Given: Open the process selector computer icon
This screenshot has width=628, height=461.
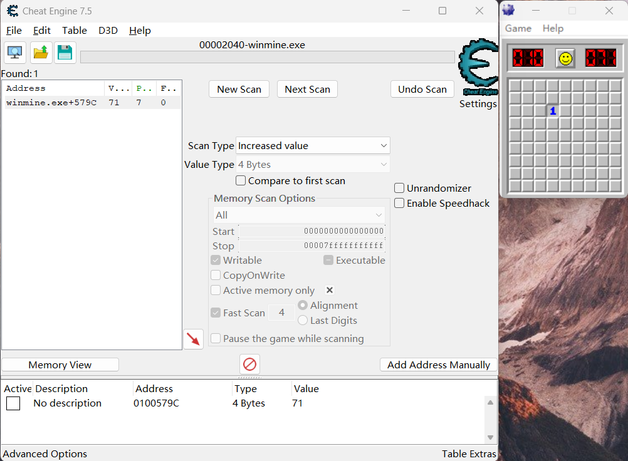Looking at the screenshot, I should click(x=15, y=53).
